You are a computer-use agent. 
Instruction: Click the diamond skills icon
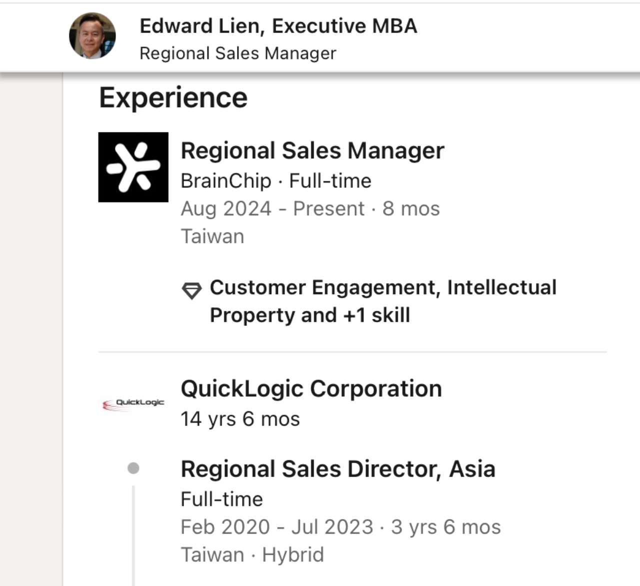pyautogui.click(x=191, y=290)
